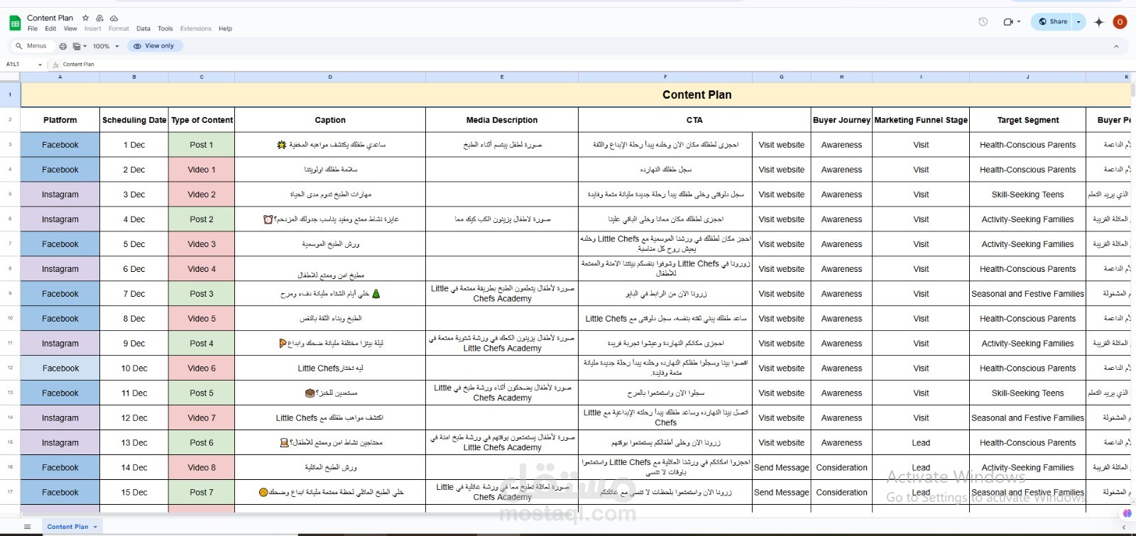Screen dimensions: 1136x536
Task: Open the Tools menu
Action: pos(165,29)
